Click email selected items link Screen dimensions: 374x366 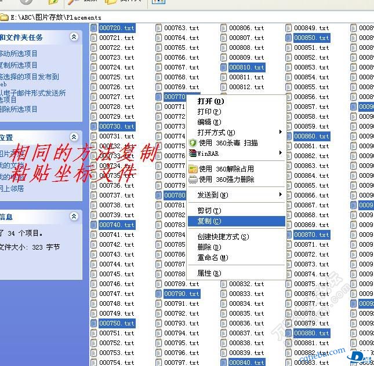(33, 96)
